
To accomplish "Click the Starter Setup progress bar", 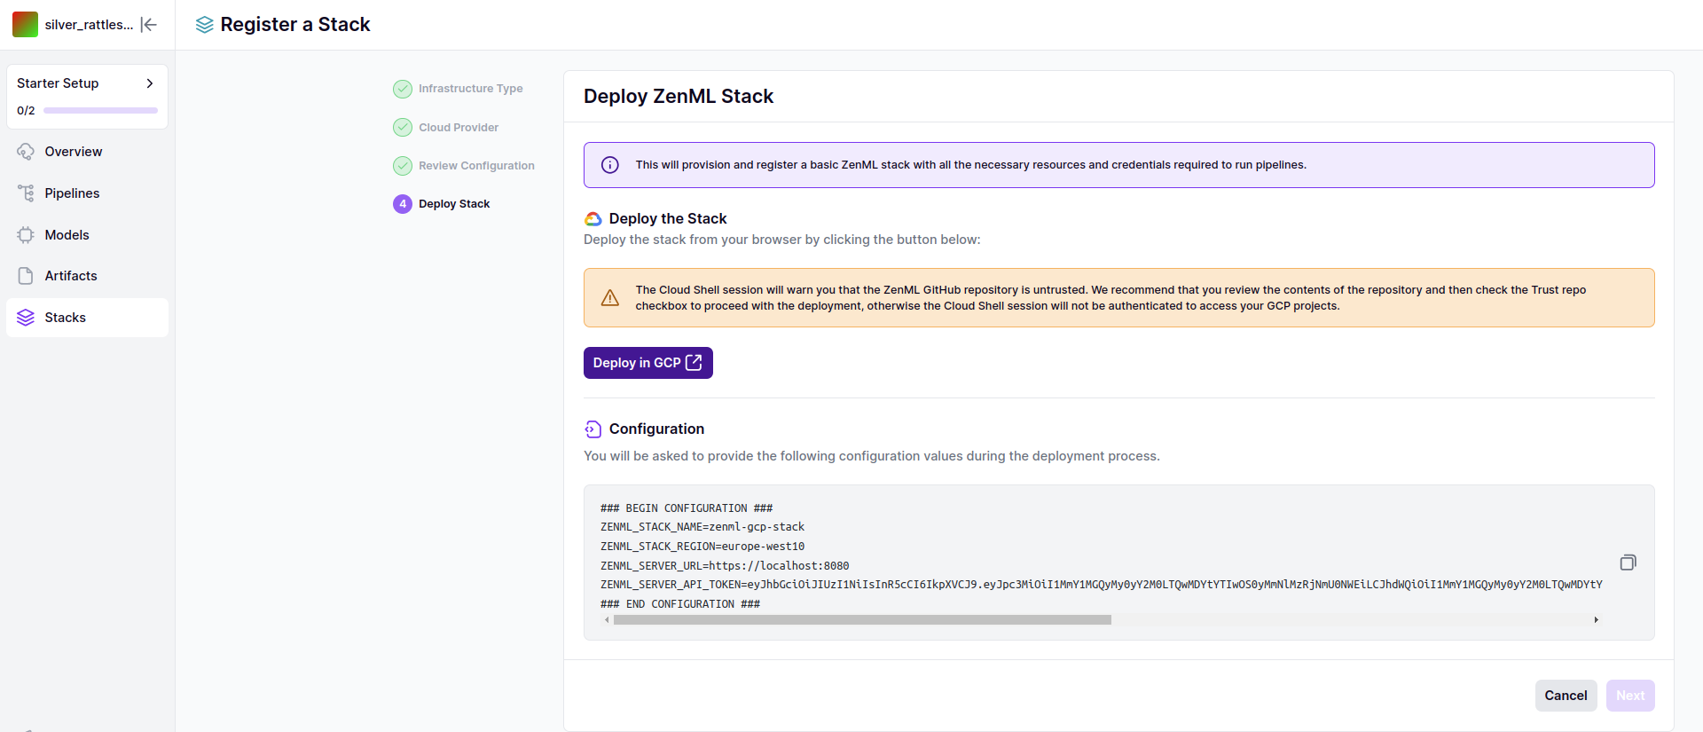I will (100, 111).
